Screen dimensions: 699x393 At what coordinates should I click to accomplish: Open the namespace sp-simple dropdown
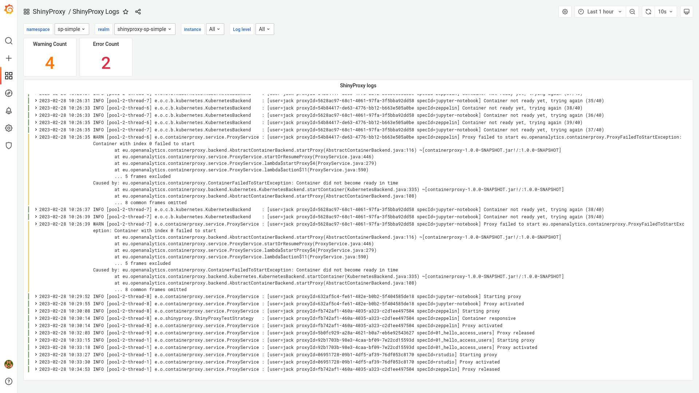pyautogui.click(x=71, y=29)
